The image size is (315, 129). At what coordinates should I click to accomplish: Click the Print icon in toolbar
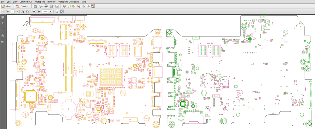click(x=46, y=6)
